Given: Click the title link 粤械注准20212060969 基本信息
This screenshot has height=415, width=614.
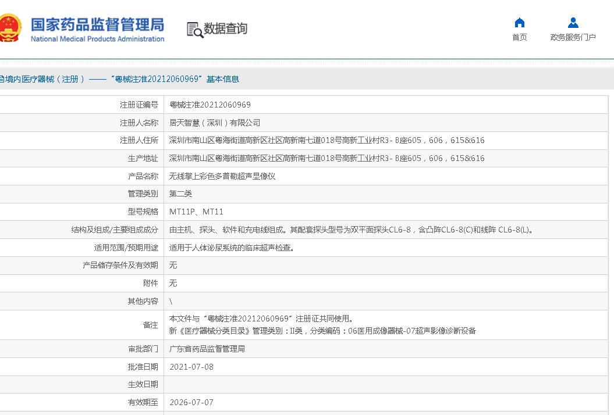Looking at the screenshot, I should point(175,78).
